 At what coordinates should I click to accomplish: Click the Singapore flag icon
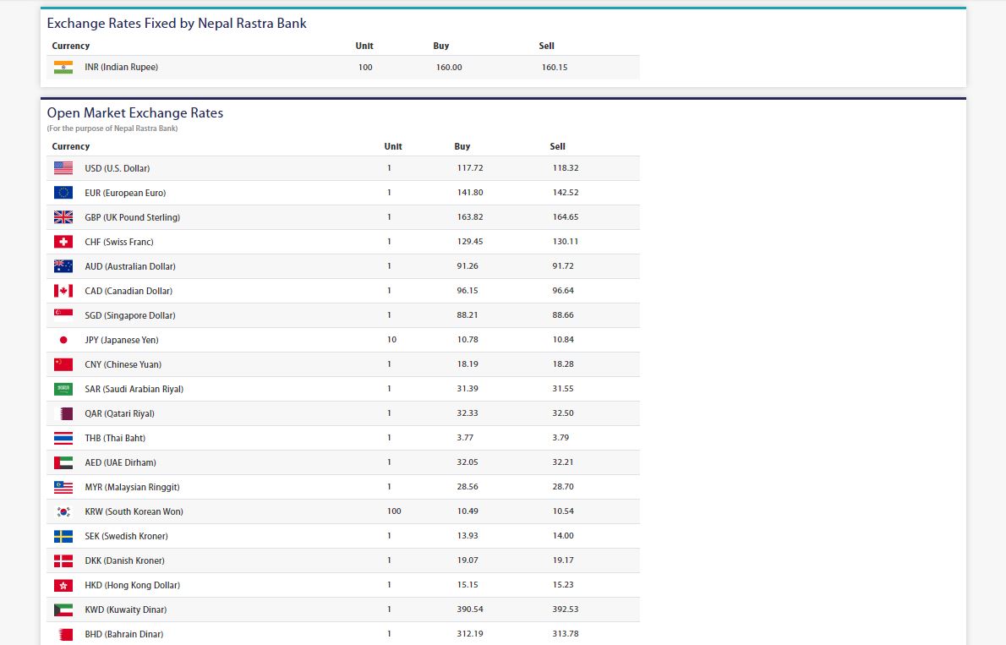click(63, 315)
